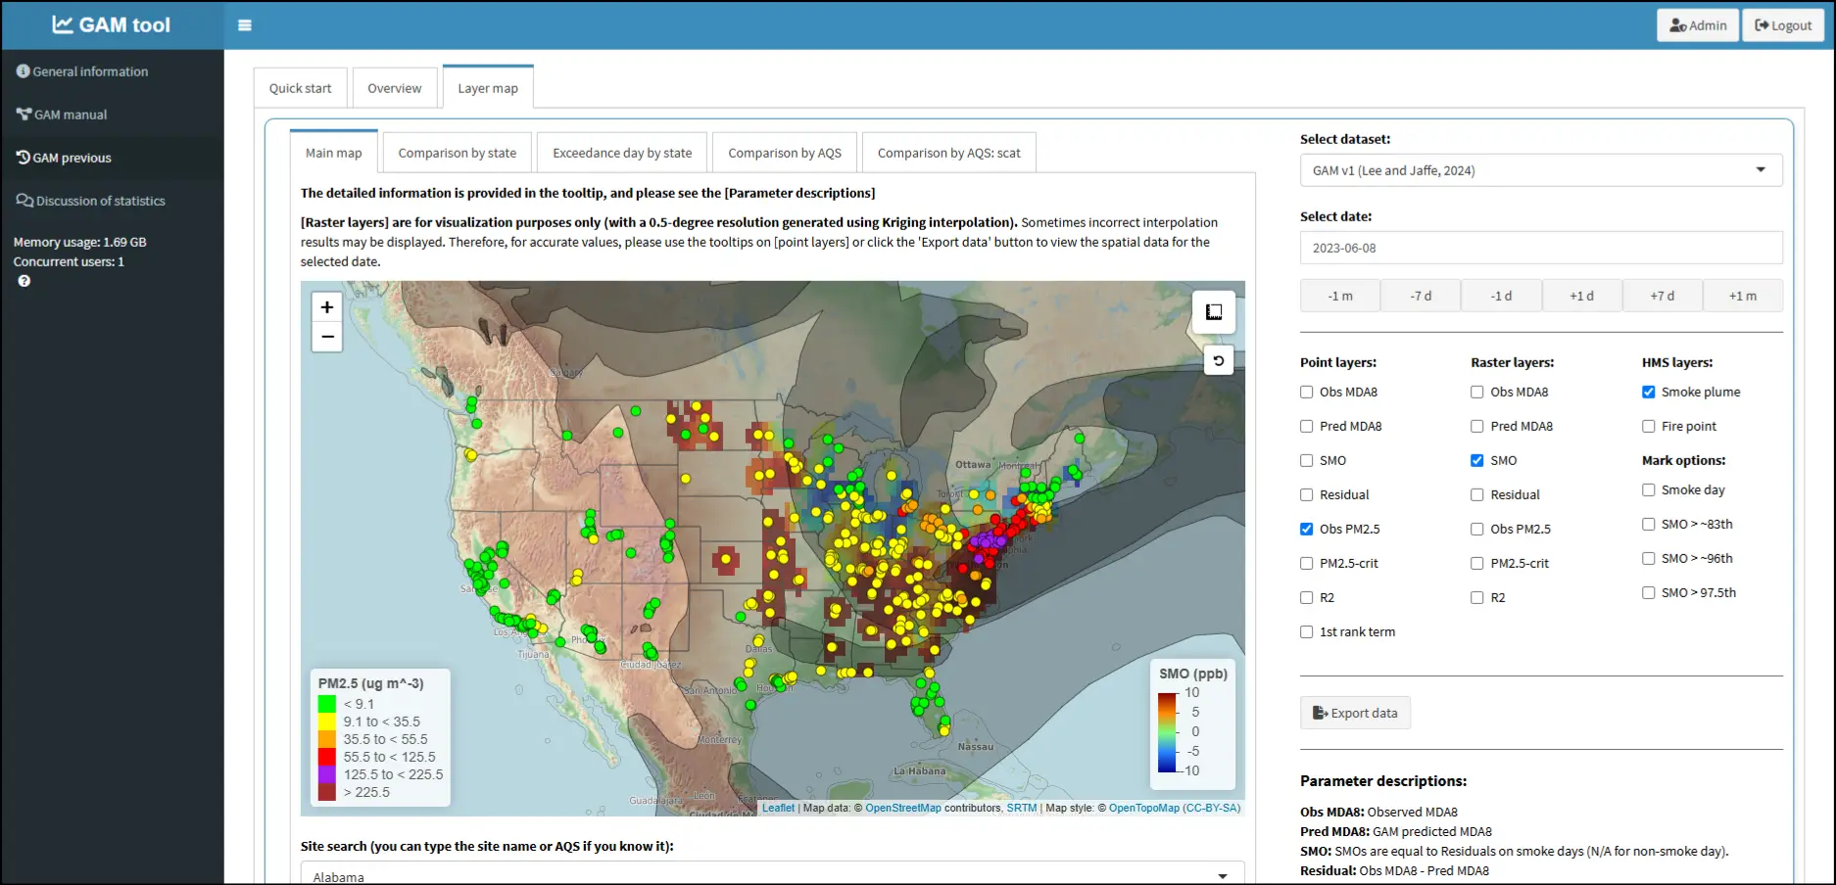
Task: Click the Export data button
Action: pyautogui.click(x=1355, y=713)
